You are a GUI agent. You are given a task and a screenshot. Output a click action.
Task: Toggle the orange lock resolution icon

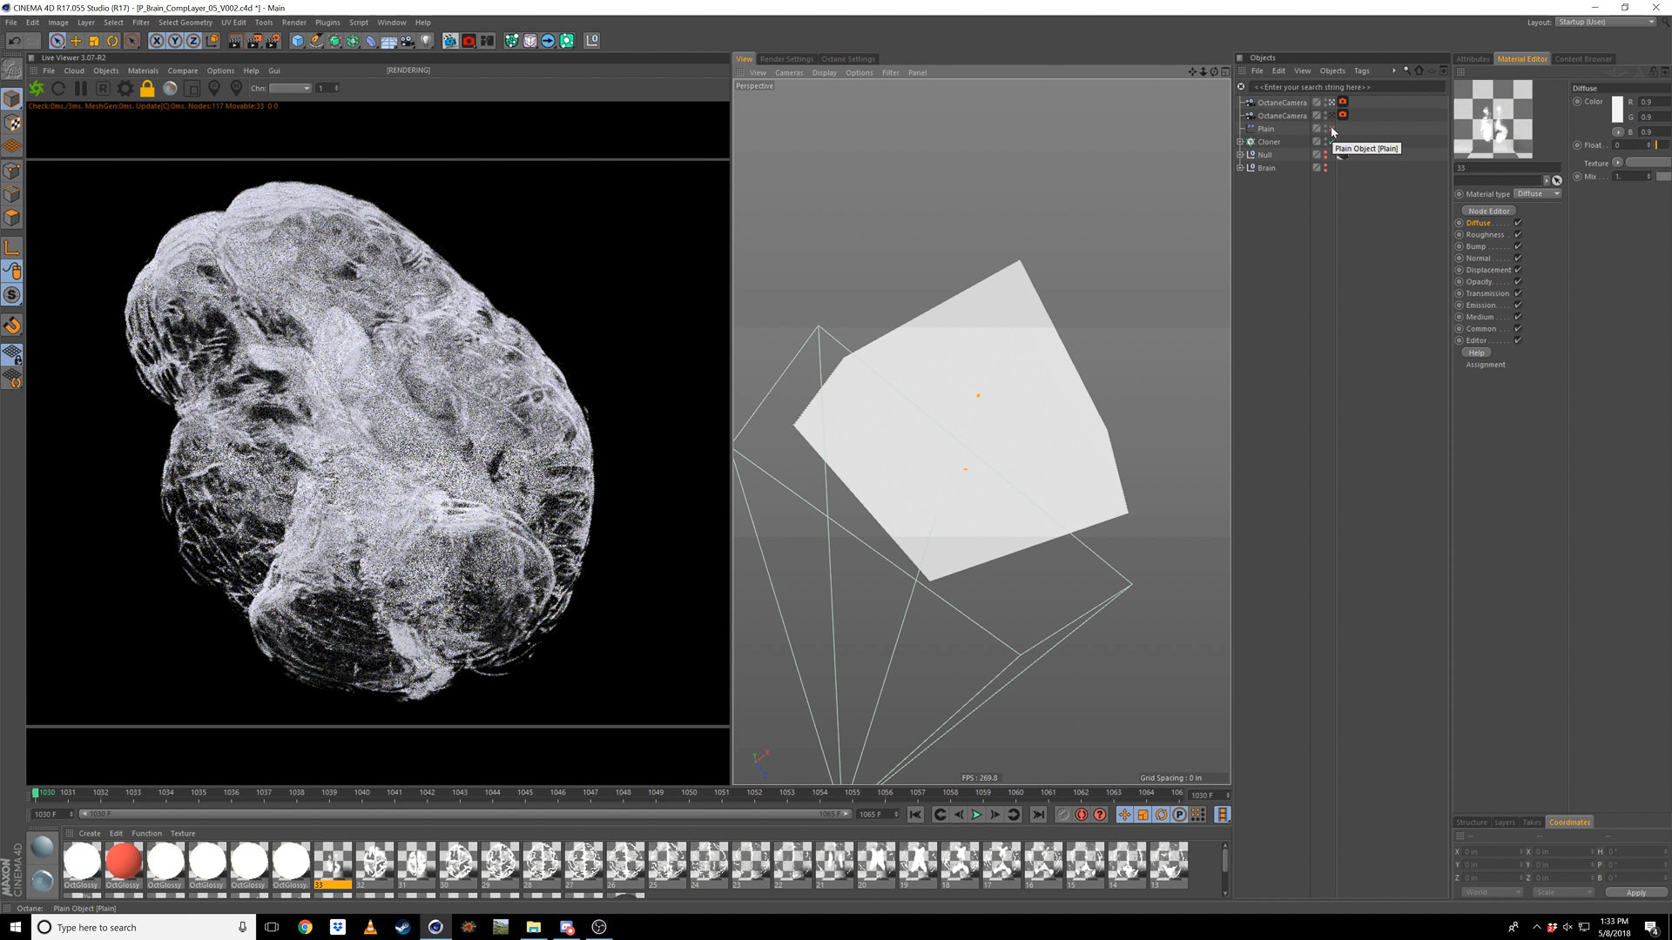point(147,88)
